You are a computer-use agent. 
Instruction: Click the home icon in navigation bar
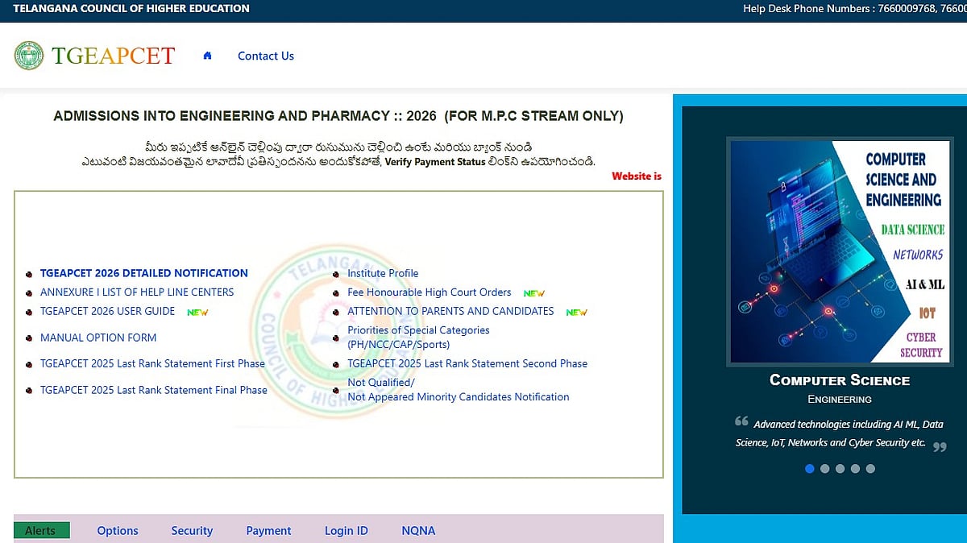(207, 56)
